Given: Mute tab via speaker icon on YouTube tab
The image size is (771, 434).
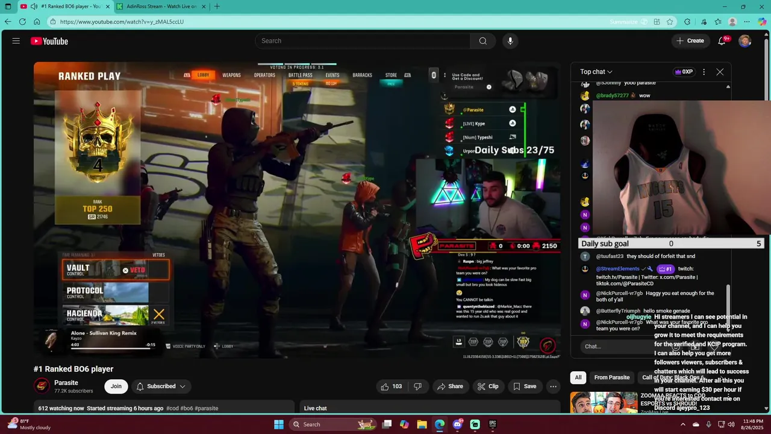Looking at the screenshot, I should tap(34, 7).
